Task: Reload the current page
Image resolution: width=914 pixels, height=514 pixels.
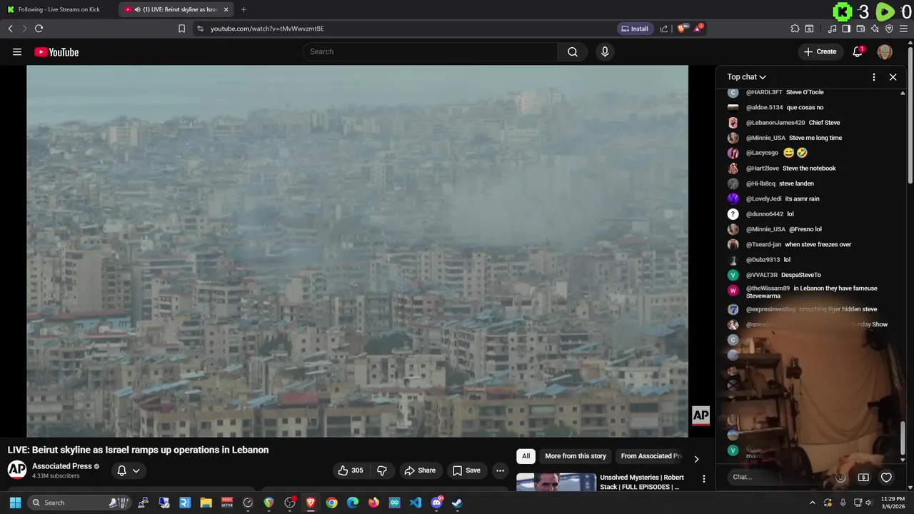Action: pos(39,29)
